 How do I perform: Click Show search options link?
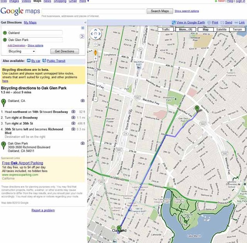pyautogui.click(x=187, y=11)
